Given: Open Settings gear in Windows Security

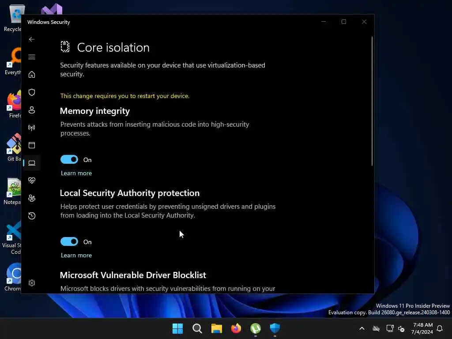Looking at the screenshot, I should point(32,283).
